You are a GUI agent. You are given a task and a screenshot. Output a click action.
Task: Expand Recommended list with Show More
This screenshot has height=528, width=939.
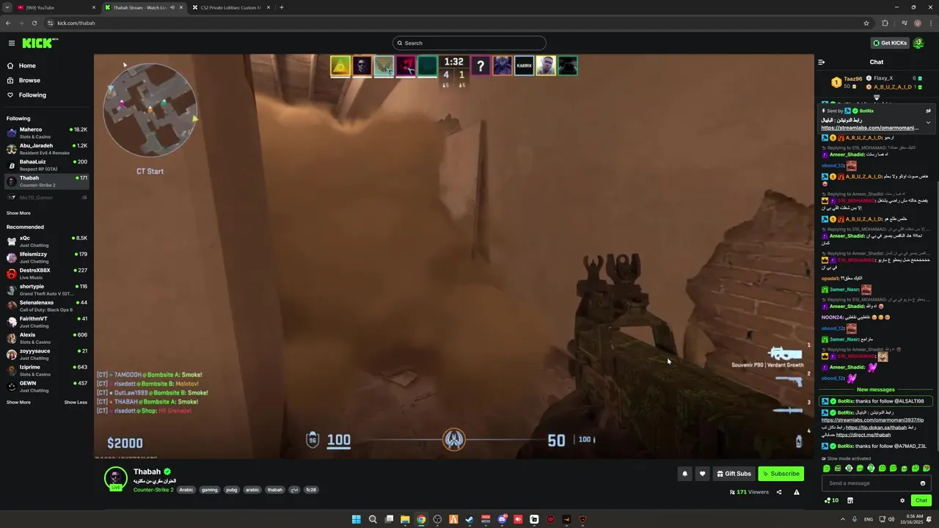pos(18,403)
